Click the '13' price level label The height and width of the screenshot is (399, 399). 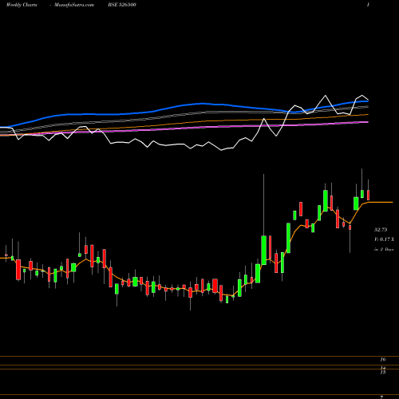(383, 373)
